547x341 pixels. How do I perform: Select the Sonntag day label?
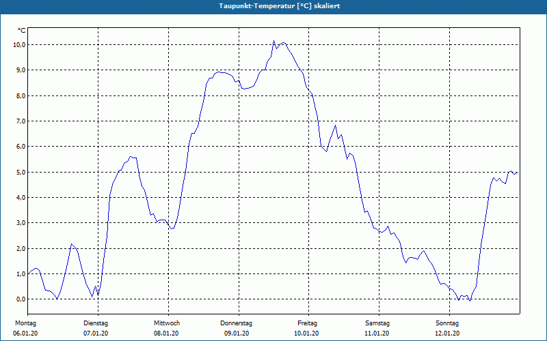coord(447,323)
